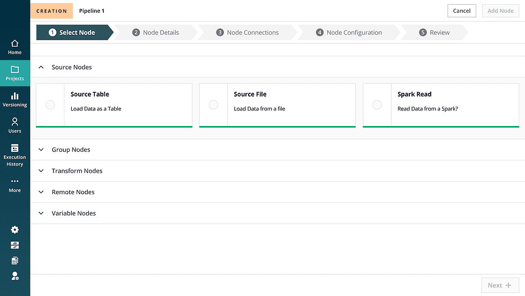The image size is (525, 296).
Task: Select the Source Table radio button
Action: (50, 105)
